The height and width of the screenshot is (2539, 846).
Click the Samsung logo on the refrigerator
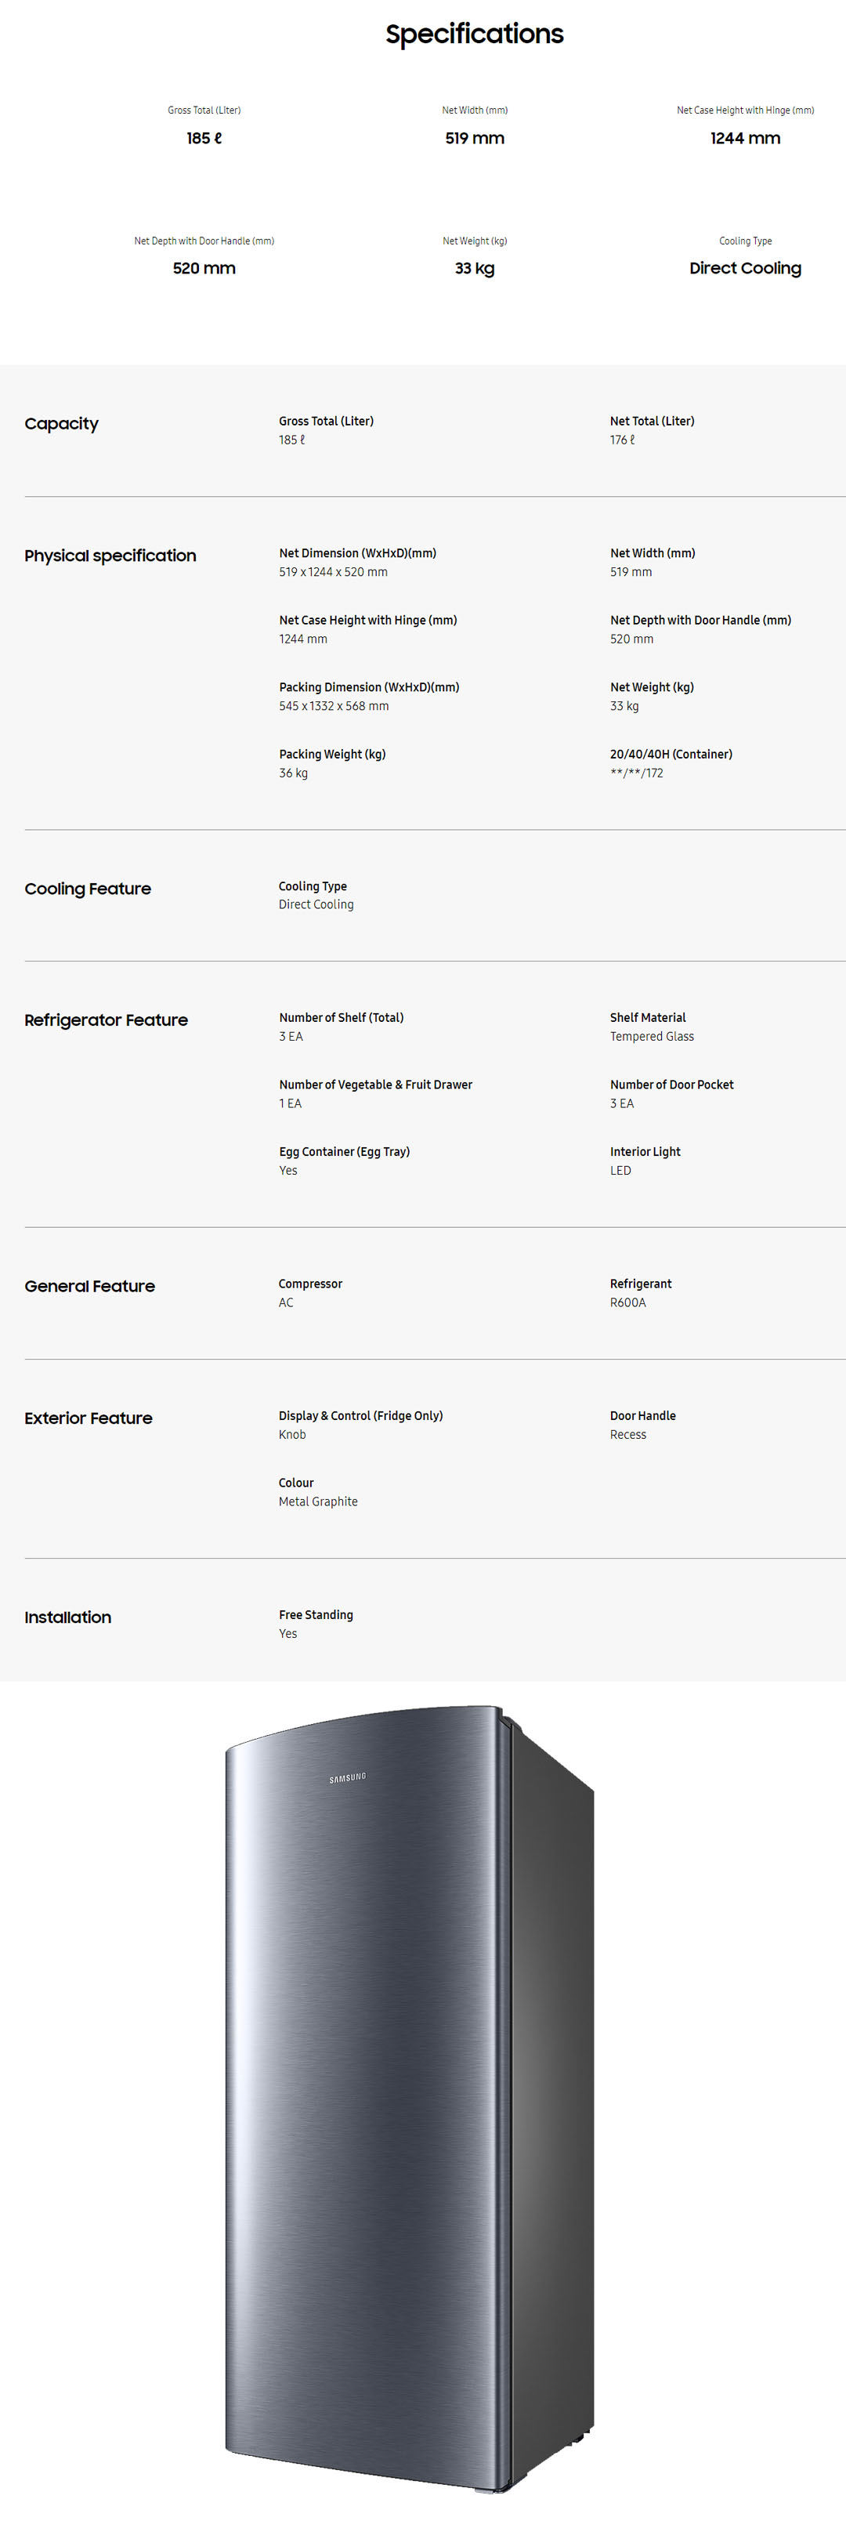click(x=348, y=1777)
